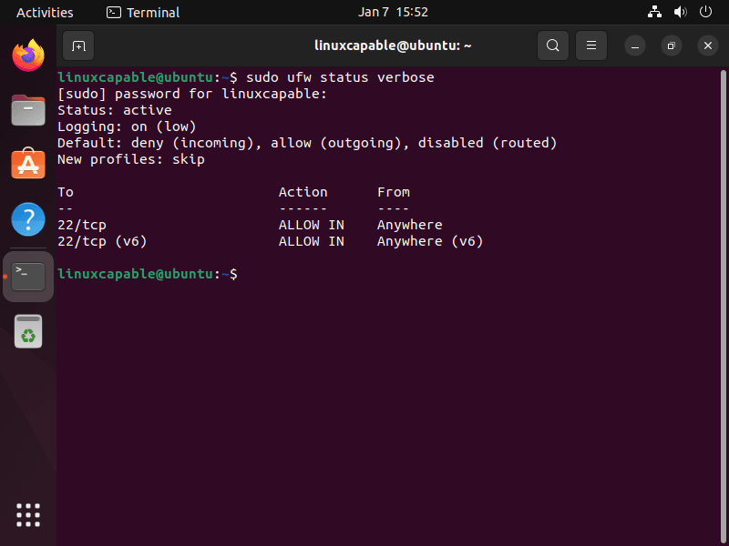Viewport: 729px width, 546px height.
Task: Open the date and time calendar
Action: coord(394,12)
